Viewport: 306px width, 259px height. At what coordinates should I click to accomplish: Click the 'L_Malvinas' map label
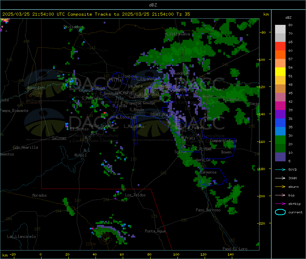coord(134,126)
